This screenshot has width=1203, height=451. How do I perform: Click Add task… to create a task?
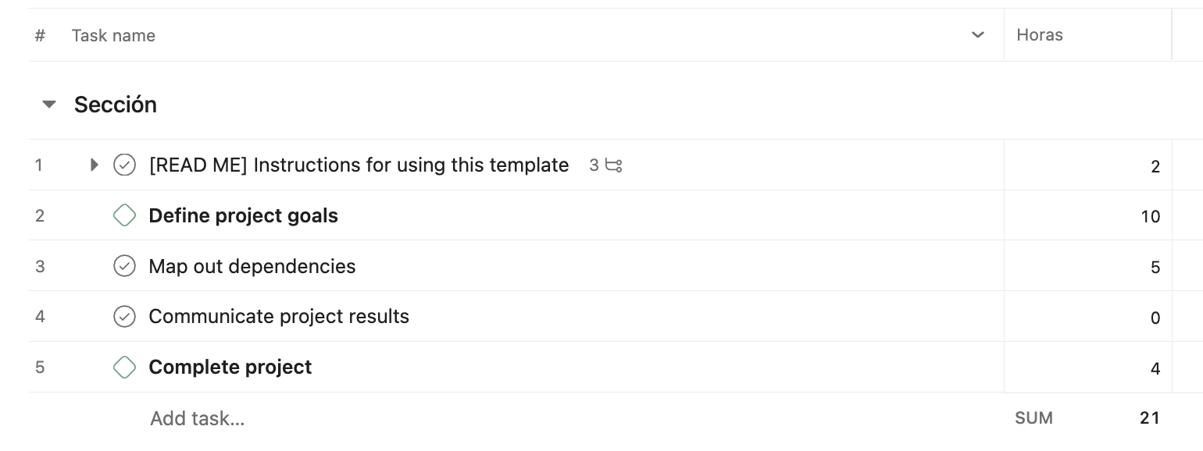pyautogui.click(x=198, y=419)
